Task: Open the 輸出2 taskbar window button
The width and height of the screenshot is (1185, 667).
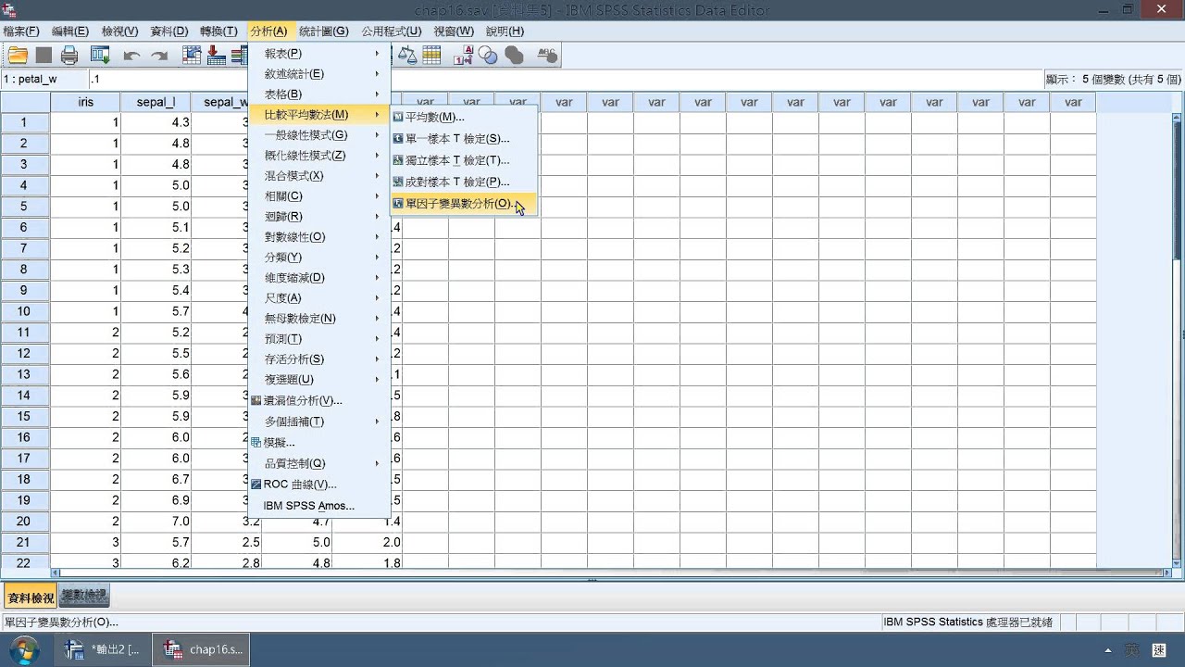Action: tap(104, 649)
